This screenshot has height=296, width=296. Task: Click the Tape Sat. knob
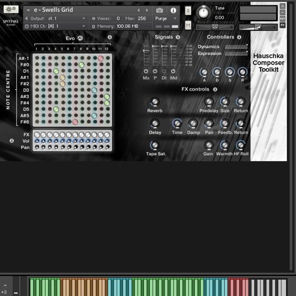click(x=155, y=145)
